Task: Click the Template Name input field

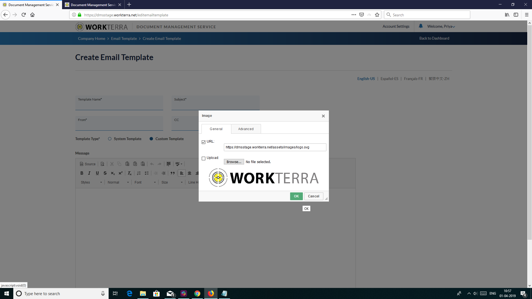Action: coord(119,103)
